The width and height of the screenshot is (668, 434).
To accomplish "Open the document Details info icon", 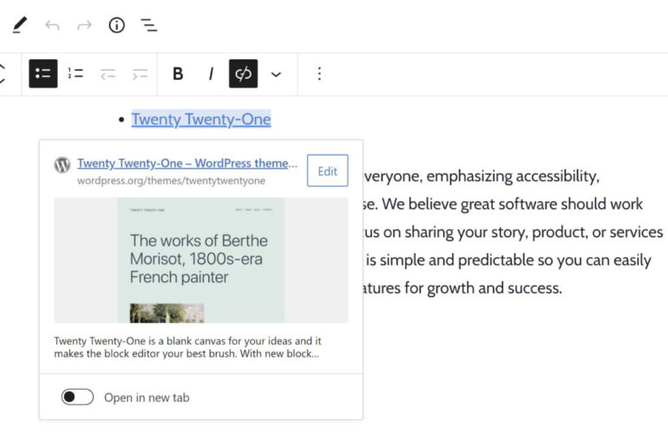I will (x=116, y=25).
